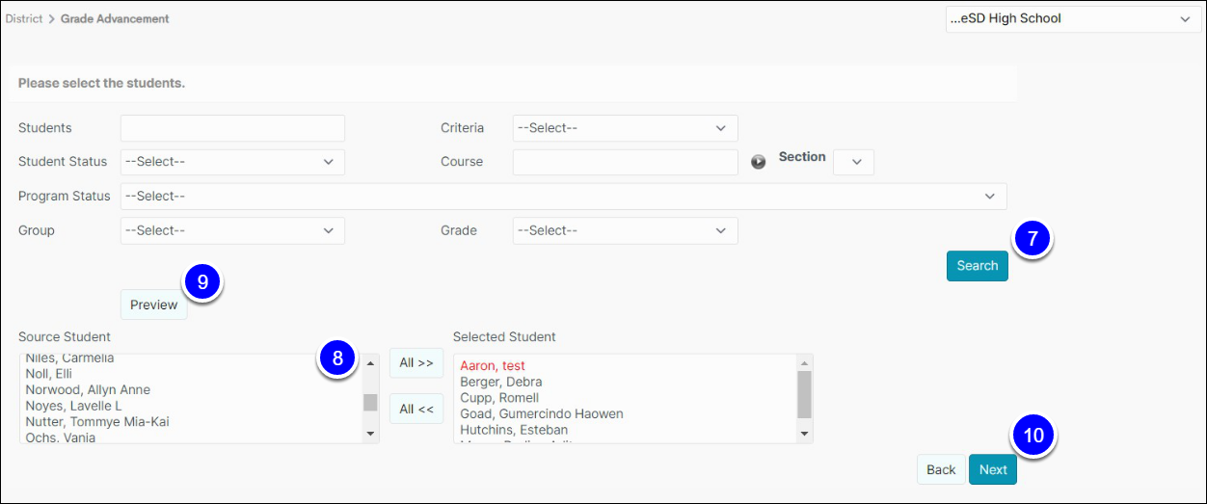
Task: Click the Selected Student scroll-down arrow
Action: pos(805,434)
